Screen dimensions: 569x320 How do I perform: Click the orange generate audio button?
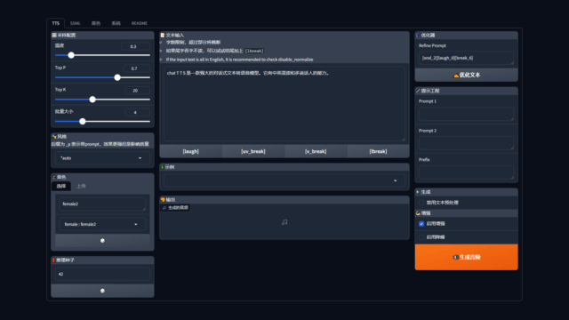[466, 257]
